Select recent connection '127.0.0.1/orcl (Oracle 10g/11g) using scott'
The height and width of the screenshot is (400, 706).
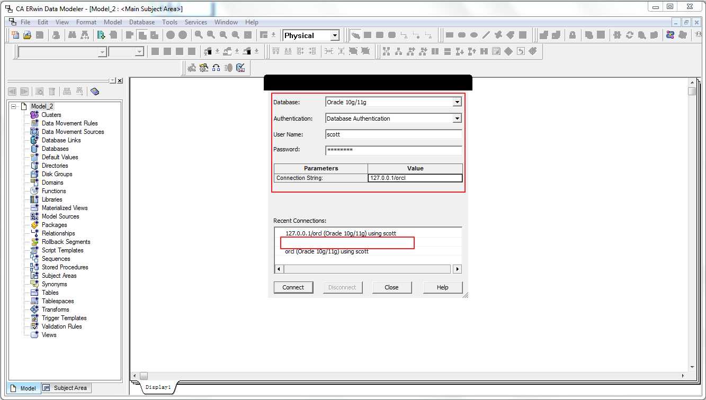(341, 233)
